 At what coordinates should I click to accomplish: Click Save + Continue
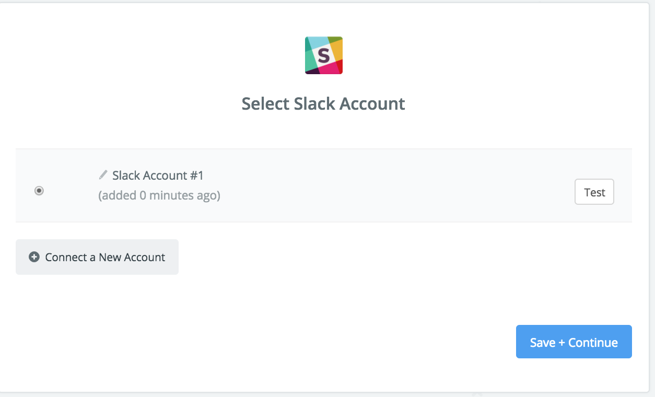pyautogui.click(x=574, y=342)
